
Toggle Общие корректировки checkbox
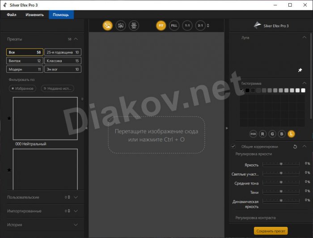tap(233, 146)
